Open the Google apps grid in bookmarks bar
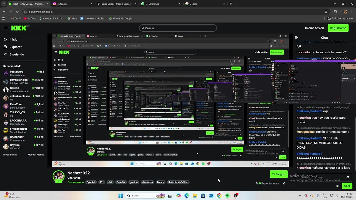Screen dimensions: 356x200 (x=4, y=19)
